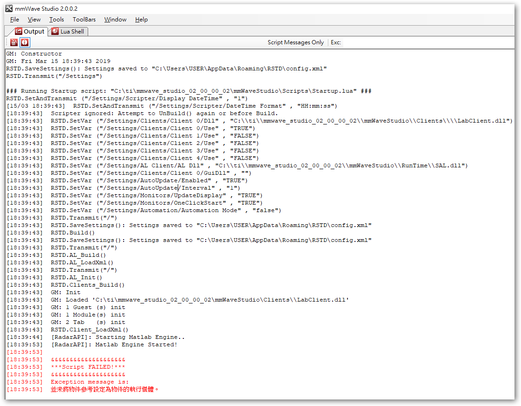Click the mmWave Studio app icon in title bar
521x406 pixels.
[x=9, y=9]
